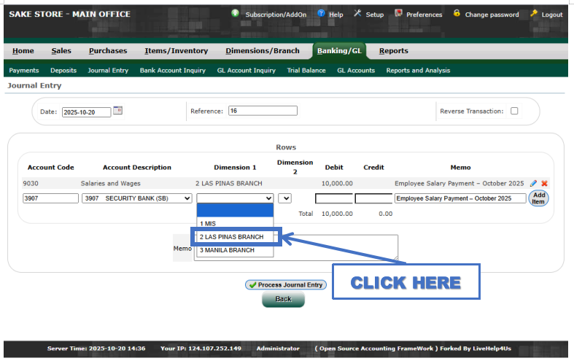Image resolution: width=574 pixels, height=361 pixels.
Task: Click the Process Journal Entry button
Action: 285,285
